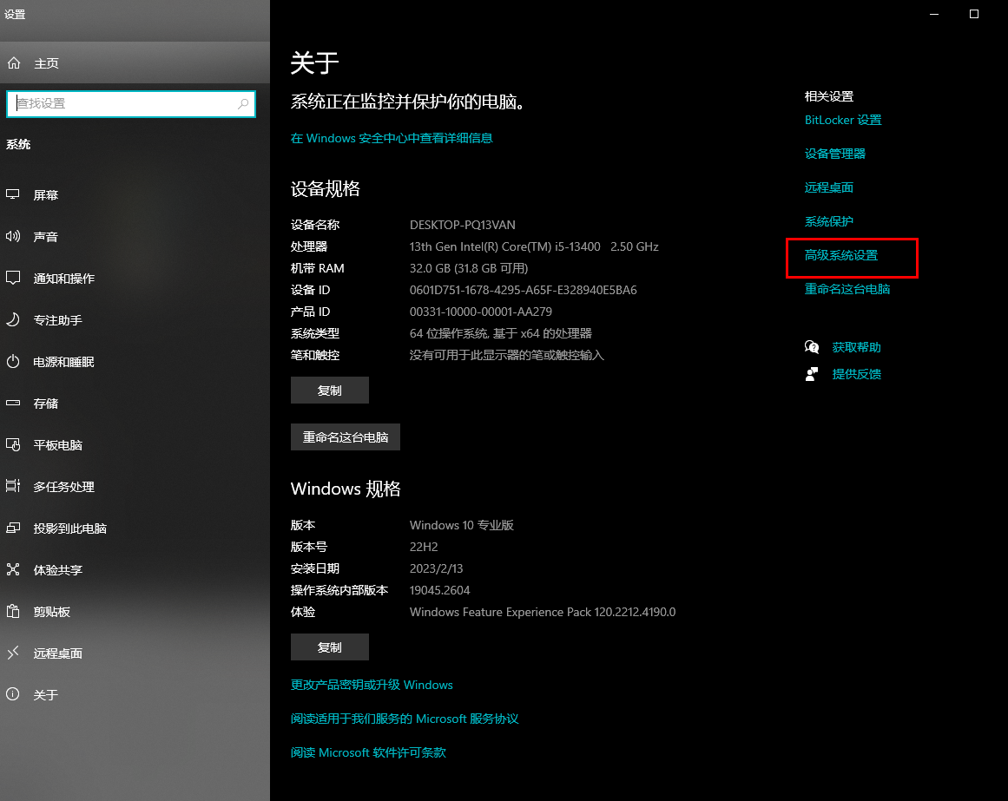Click 设备 ID value 0601D751-1678-4295-A65F-E328940E5BA6

(524, 291)
